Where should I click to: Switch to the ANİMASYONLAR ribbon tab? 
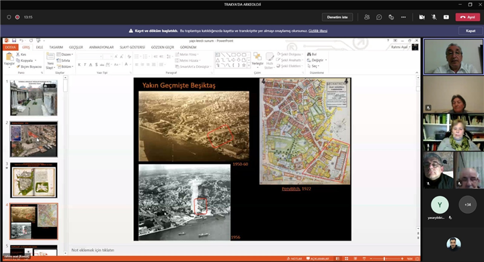pyautogui.click(x=102, y=47)
